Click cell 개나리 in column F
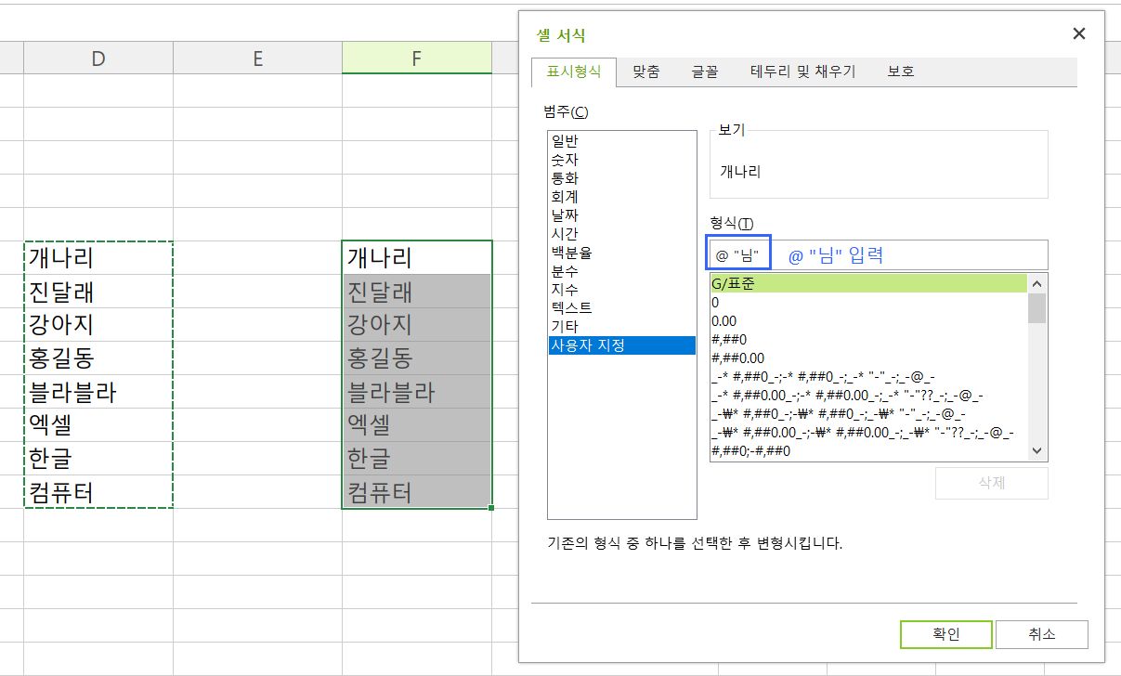 (417, 258)
